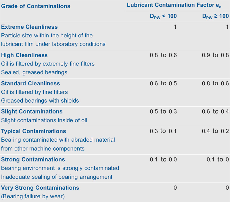
Task: Click the High Cleanliness row title
Action: click(x=24, y=55)
